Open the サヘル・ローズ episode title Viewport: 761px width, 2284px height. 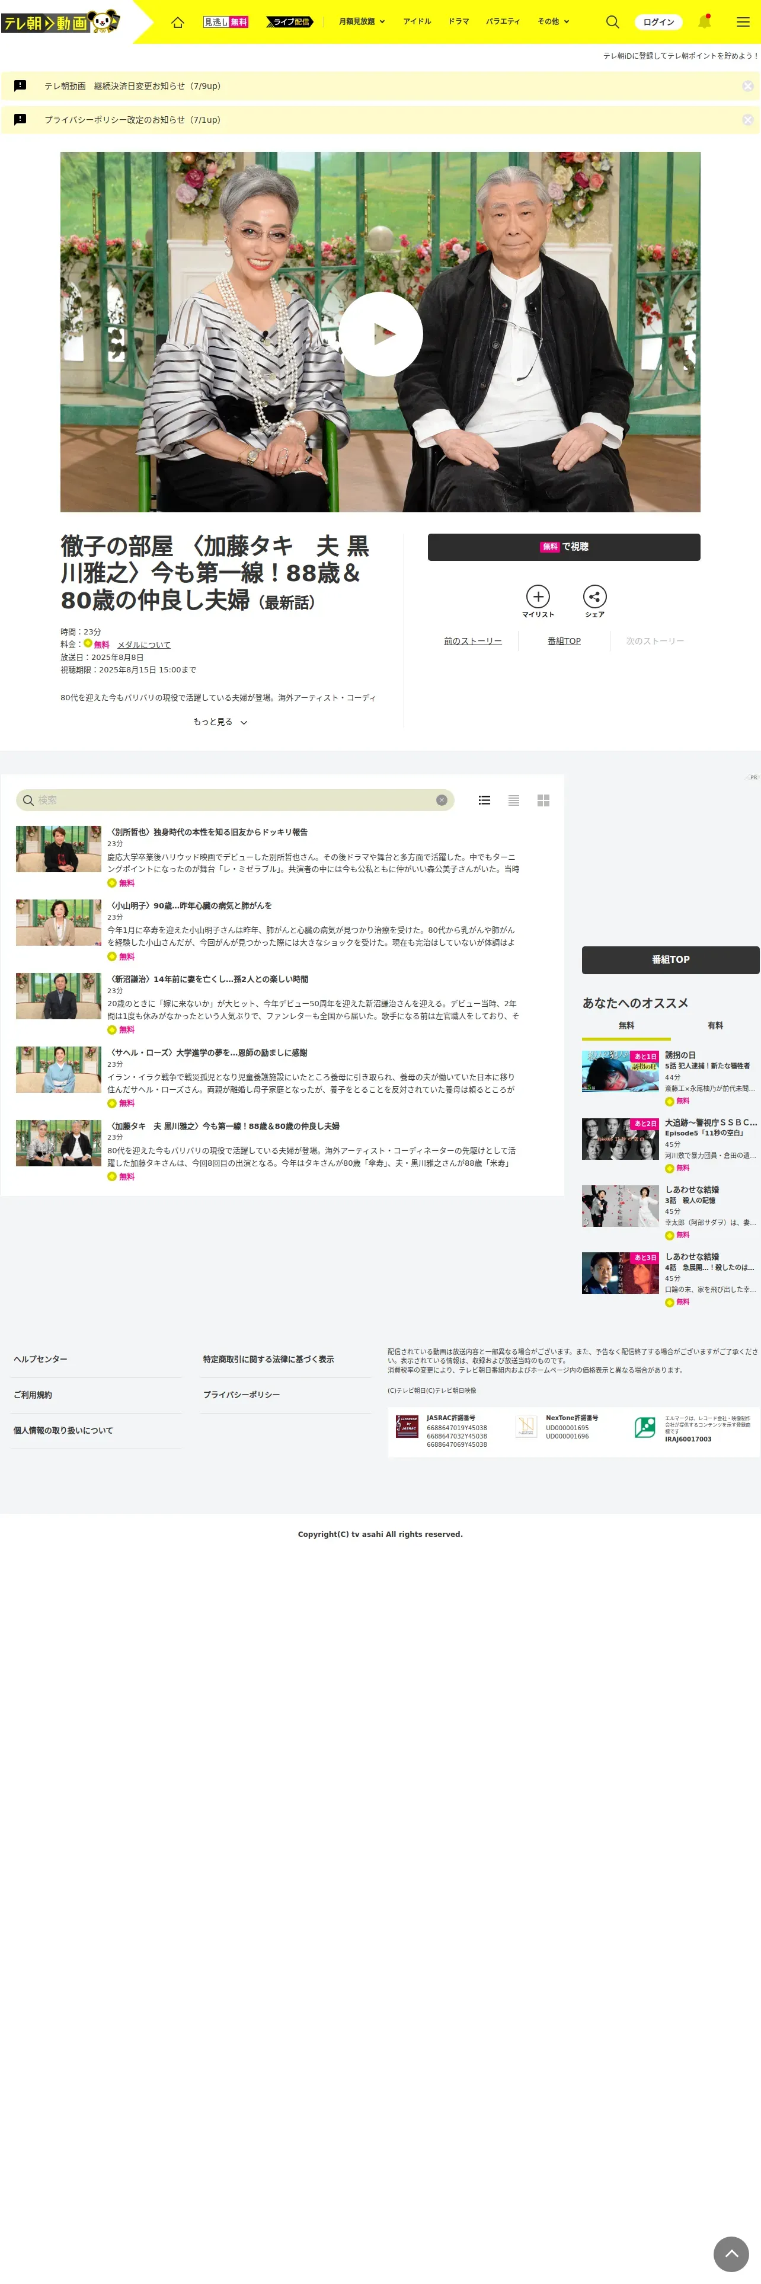coord(207,1052)
